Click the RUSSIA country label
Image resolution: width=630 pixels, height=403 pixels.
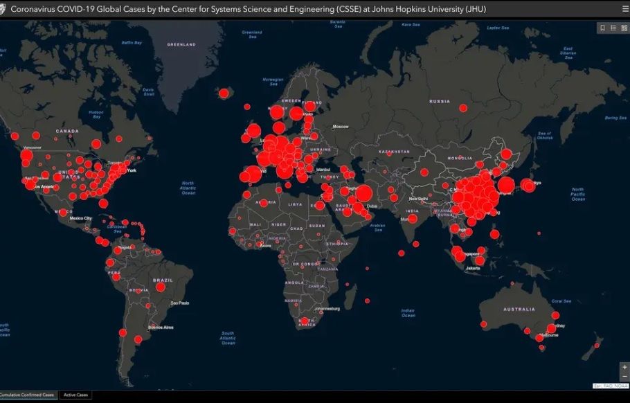(440, 102)
